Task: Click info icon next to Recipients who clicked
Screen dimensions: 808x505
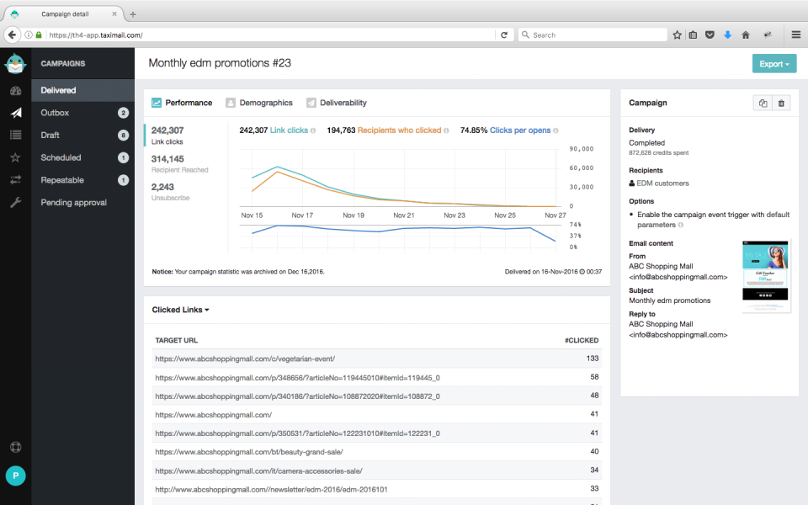Action: (446, 131)
